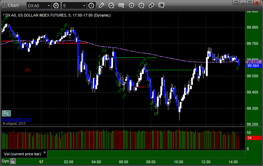The image size is (263, 166).
Task: Start bar replay with play icon
Action: pyautogui.click(x=131, y=6)
